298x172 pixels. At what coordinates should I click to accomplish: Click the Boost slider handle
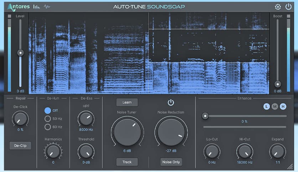point(278,84)
